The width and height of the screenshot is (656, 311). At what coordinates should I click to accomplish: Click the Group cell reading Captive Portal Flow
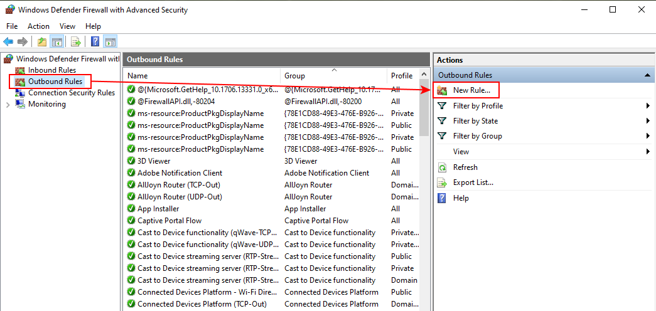pos(316,220)
